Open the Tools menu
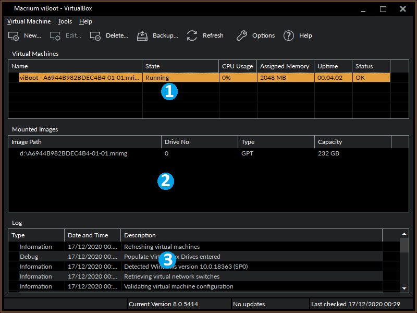 click(x=65, y=21)
